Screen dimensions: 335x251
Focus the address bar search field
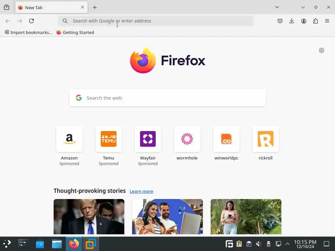(156, 21)
